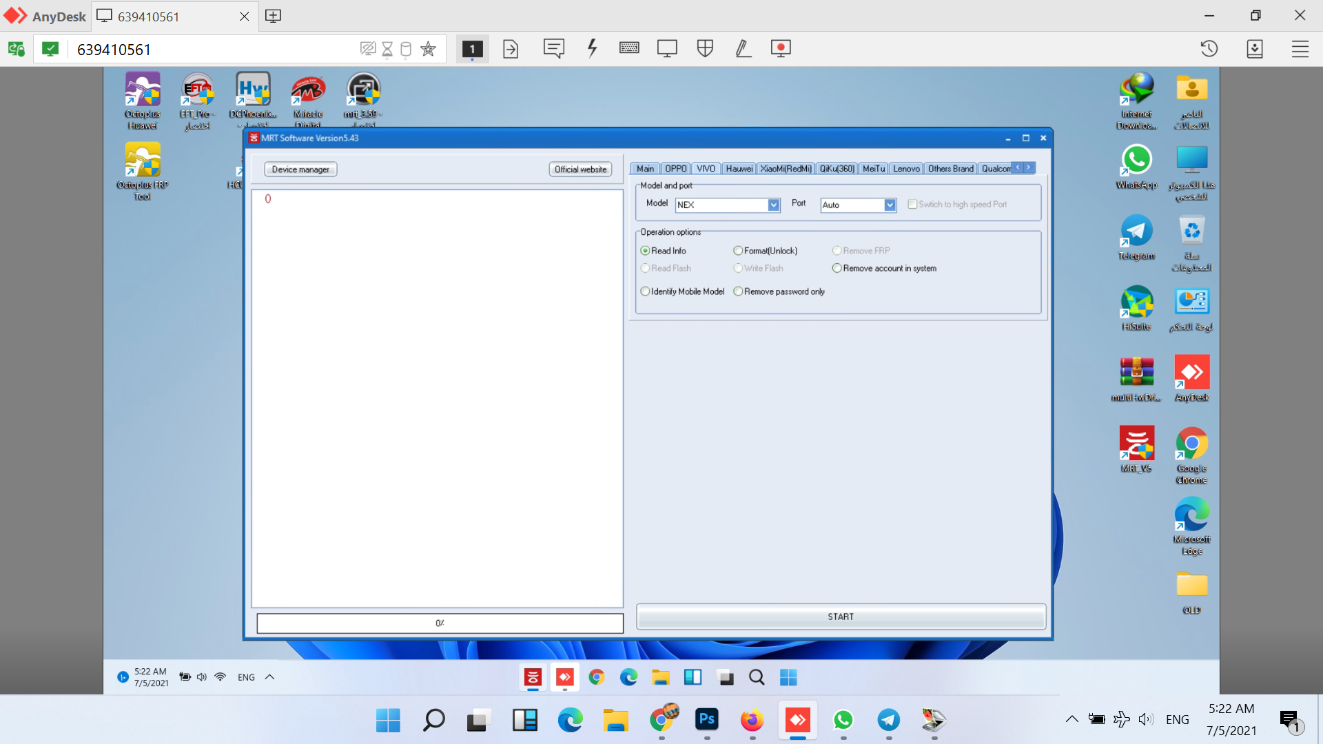Expand local taskbar hidden icons chevron
The image size is (1323, 744).
1071,720
